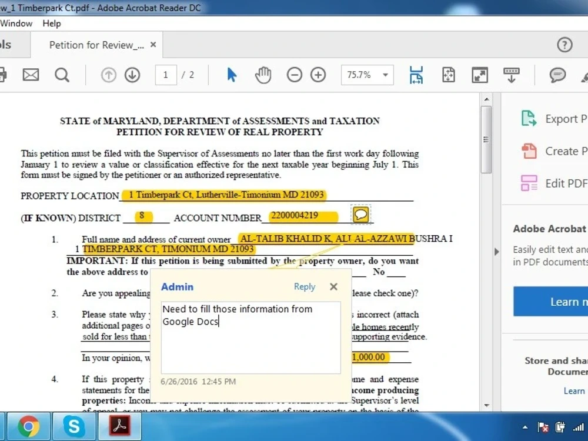Go to next page with down arrow

pyautogui.click(x=132, y=75)
